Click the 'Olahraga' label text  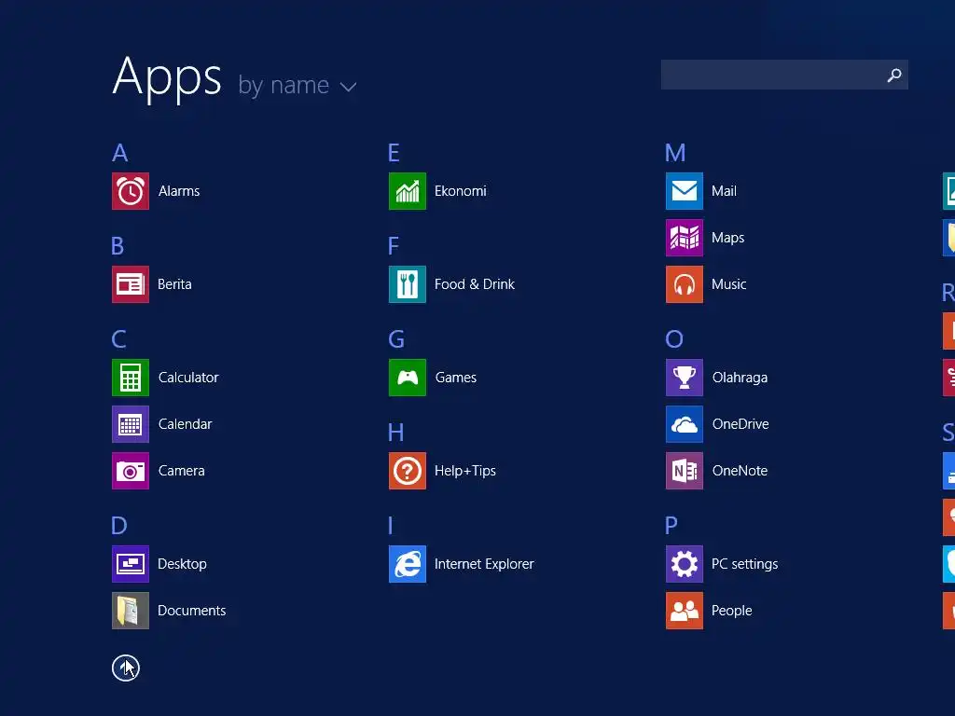pyautogui.click(x=740, y=379)
